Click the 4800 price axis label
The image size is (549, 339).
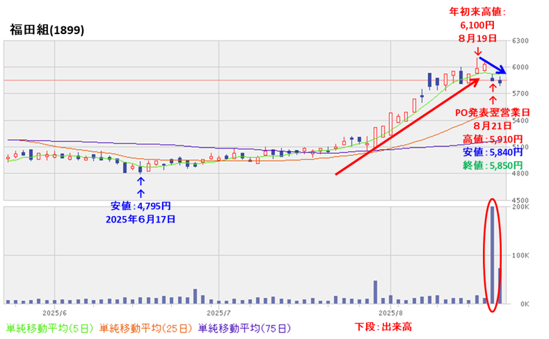point(520,174)
